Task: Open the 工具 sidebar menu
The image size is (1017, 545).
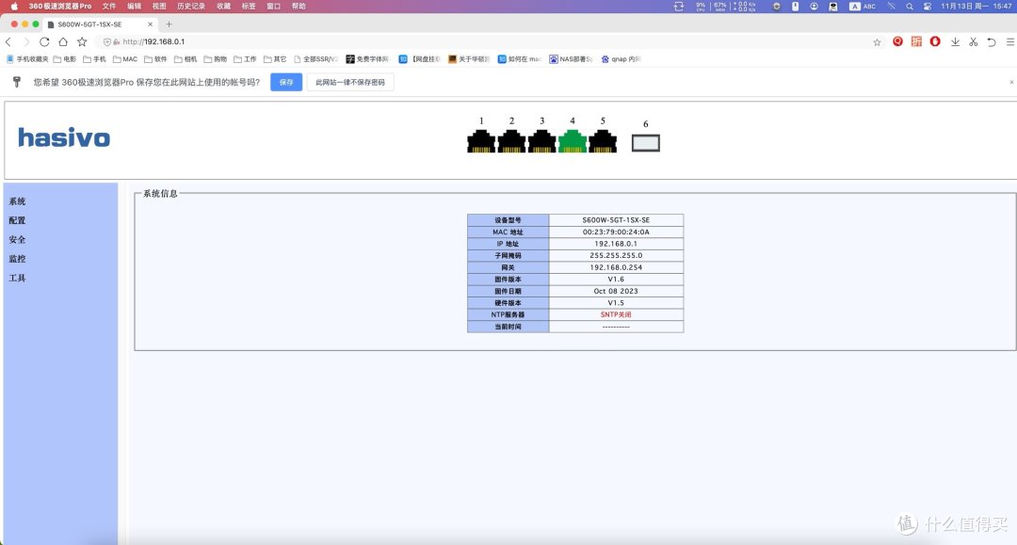Action: point(17,278)
